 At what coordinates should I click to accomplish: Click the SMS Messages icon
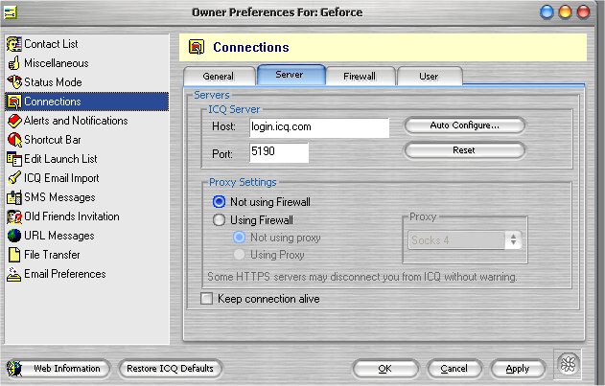click(14, 197)
